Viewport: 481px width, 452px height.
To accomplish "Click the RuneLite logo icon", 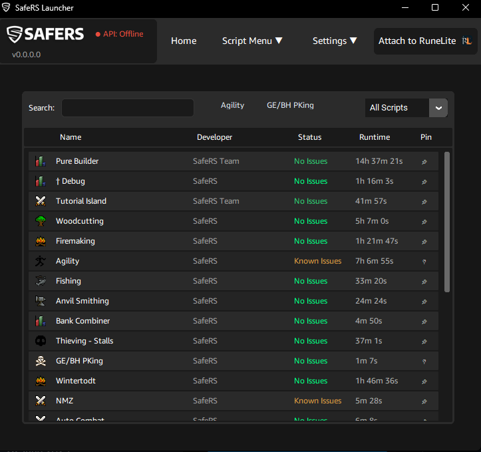I will click(467, 41).
